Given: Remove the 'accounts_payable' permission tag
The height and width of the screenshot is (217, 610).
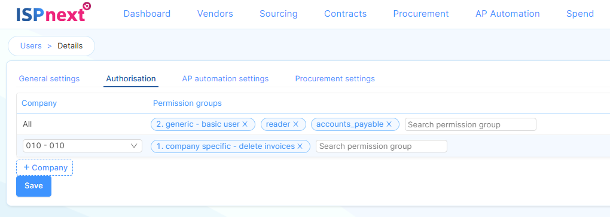Looking at the screenshot, I should pyautogui.click(x=389, y=124).
